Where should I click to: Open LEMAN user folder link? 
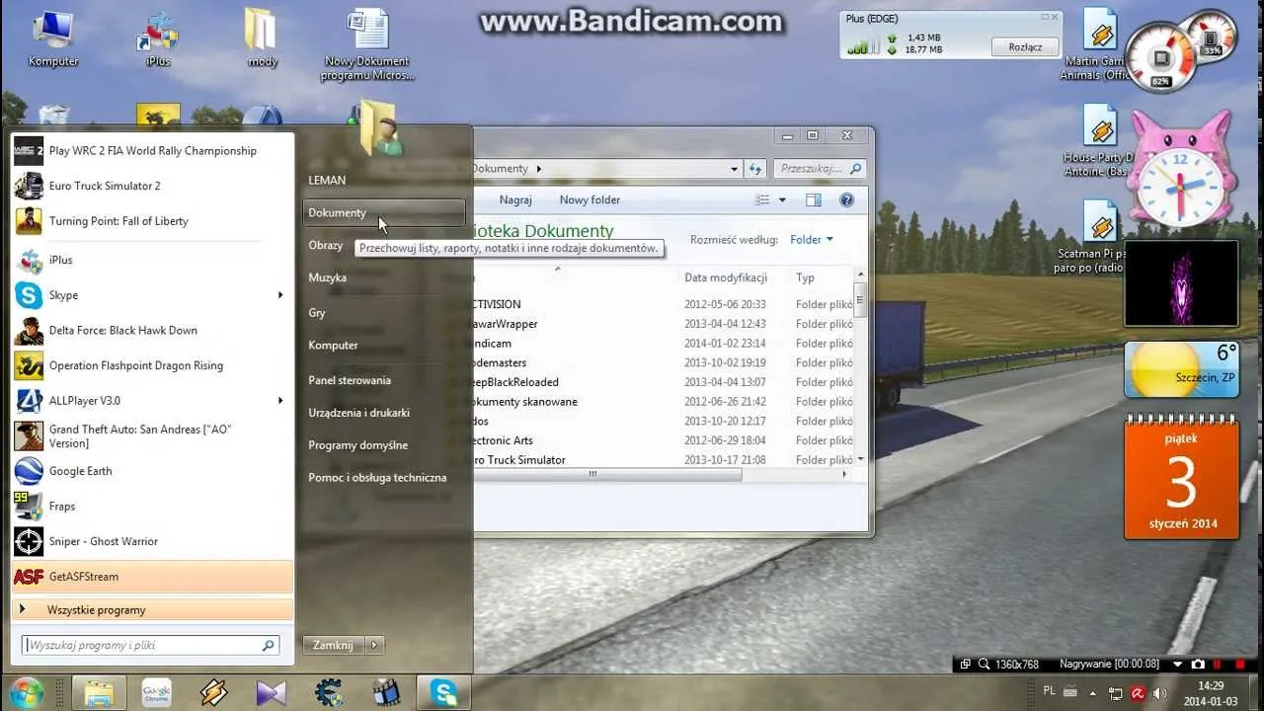coord(327,181)
